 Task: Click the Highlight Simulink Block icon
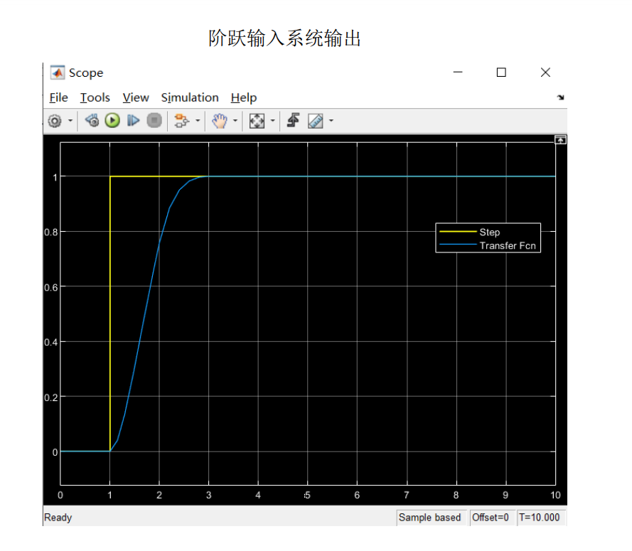tap(181, 121)
